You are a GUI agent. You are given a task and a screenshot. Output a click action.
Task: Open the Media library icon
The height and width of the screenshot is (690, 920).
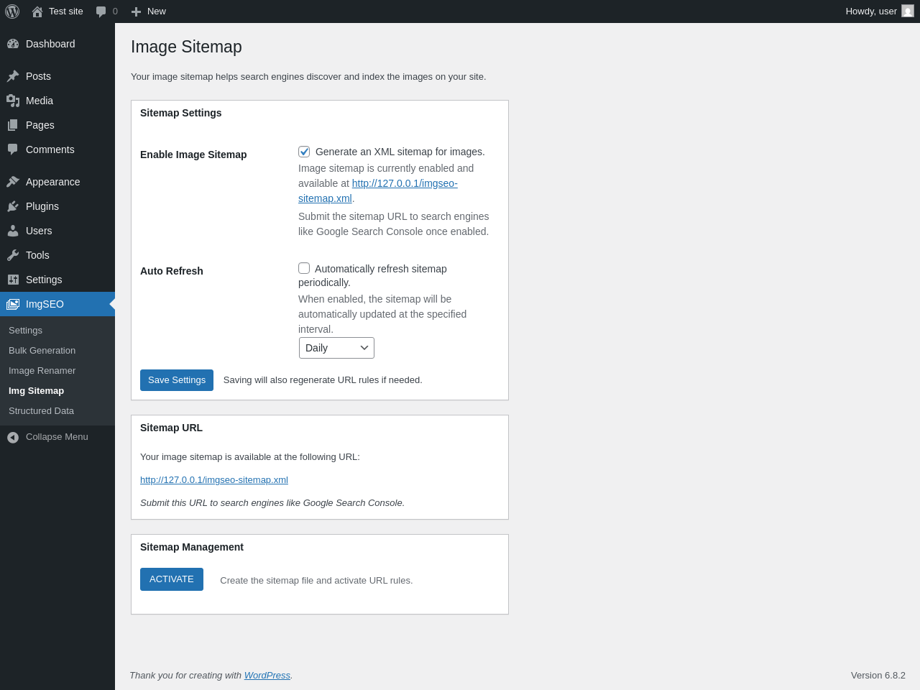[13, 101]
